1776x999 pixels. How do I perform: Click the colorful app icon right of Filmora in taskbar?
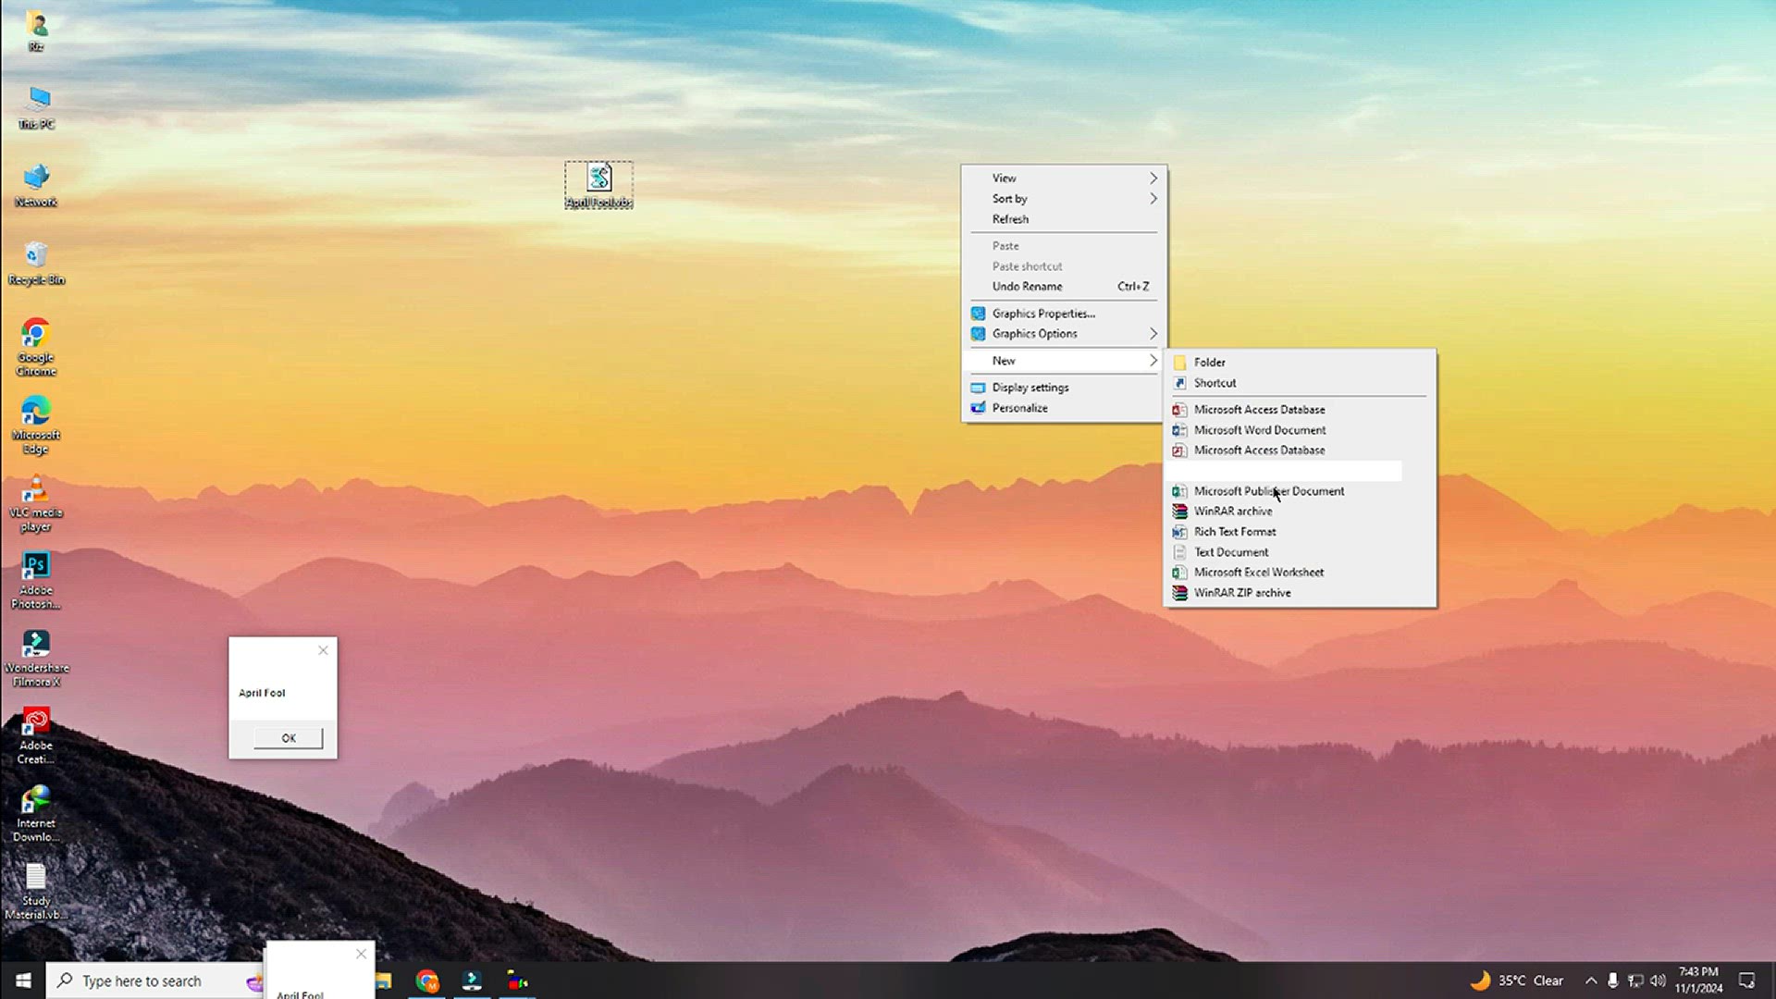point(517,980)
